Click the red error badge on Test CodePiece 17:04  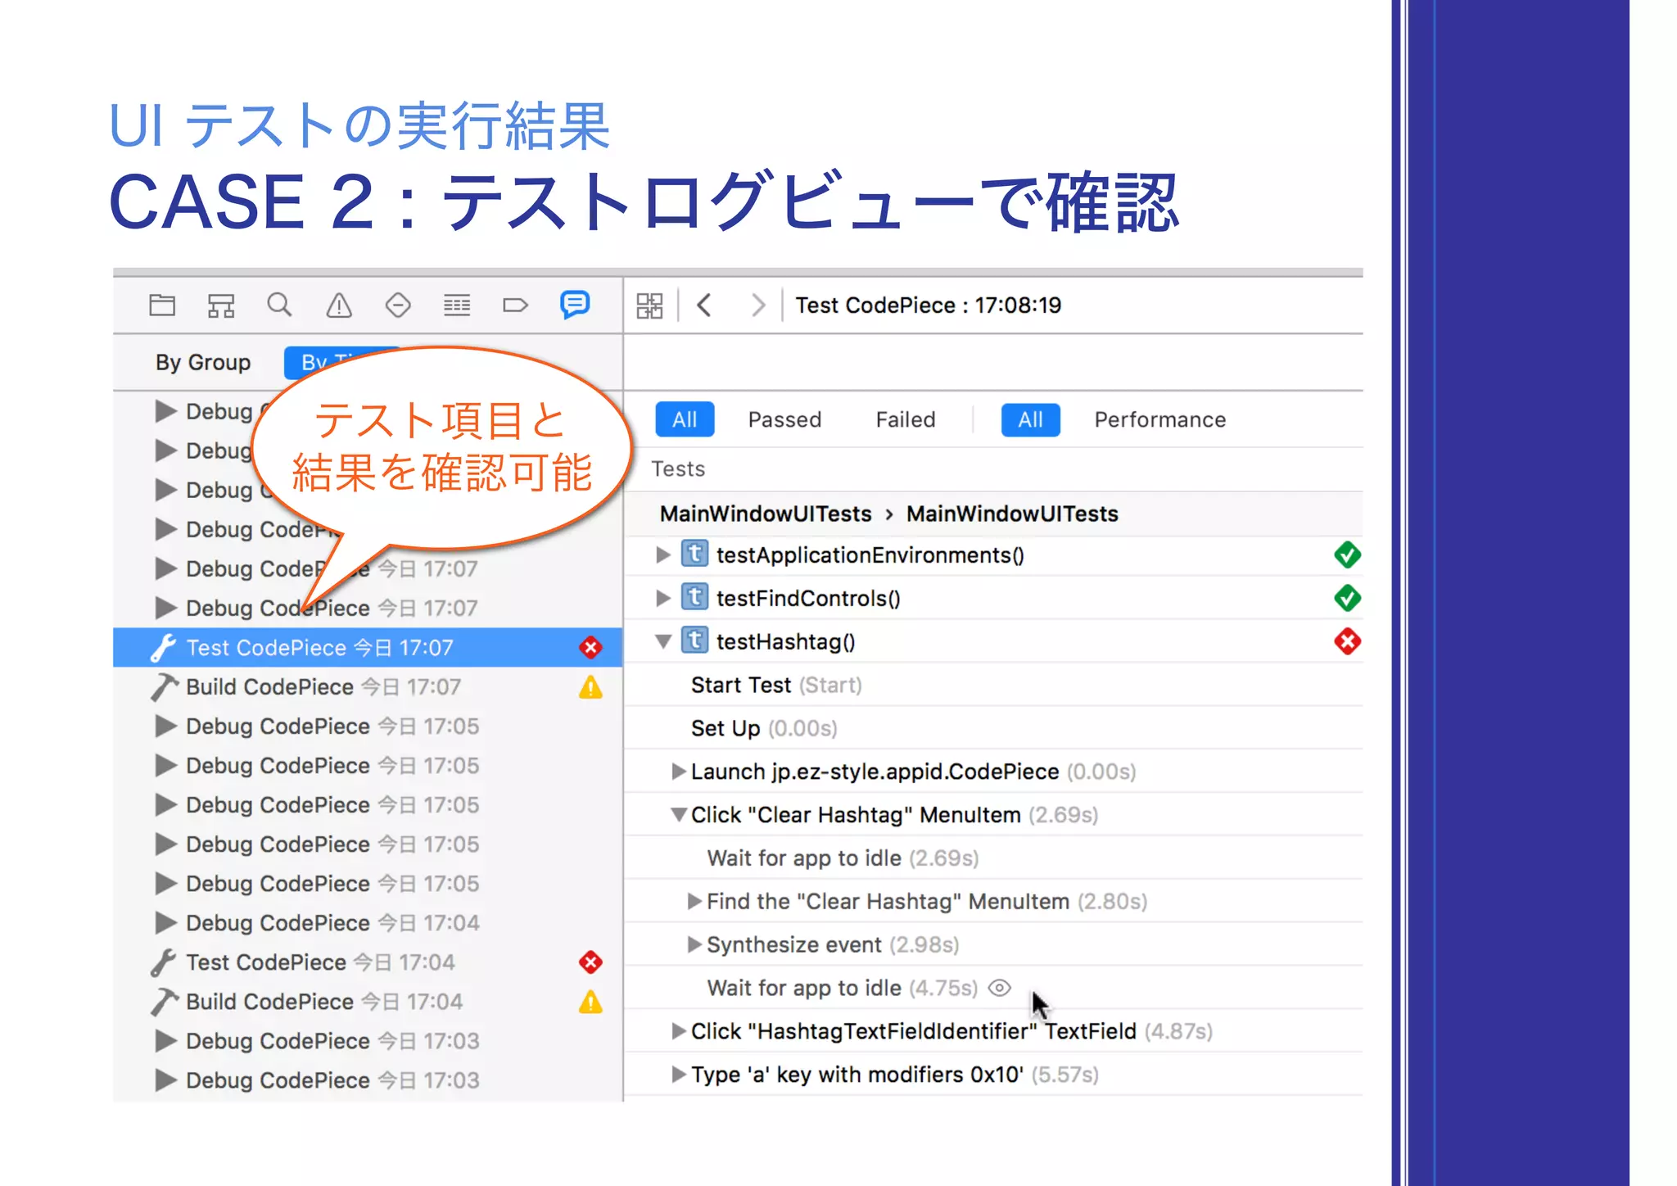pyautogui.click(x=590, y=962)
